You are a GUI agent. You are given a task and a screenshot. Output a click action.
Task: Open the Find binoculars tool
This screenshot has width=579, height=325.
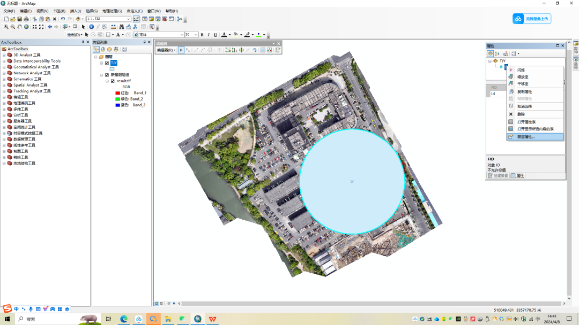coord(121,27)
